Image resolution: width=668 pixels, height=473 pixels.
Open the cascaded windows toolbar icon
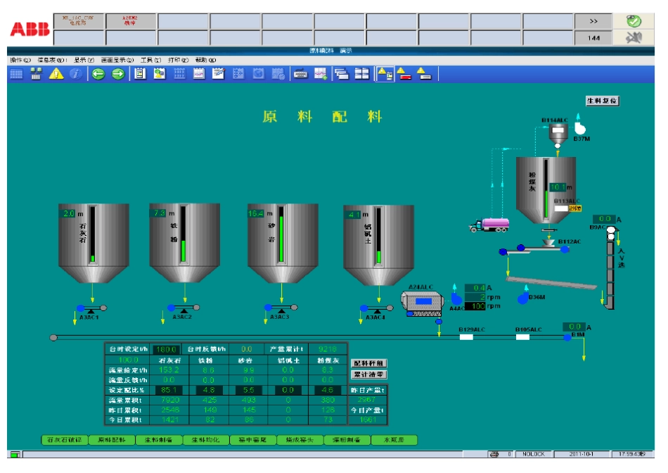click(x=341, y=74)
